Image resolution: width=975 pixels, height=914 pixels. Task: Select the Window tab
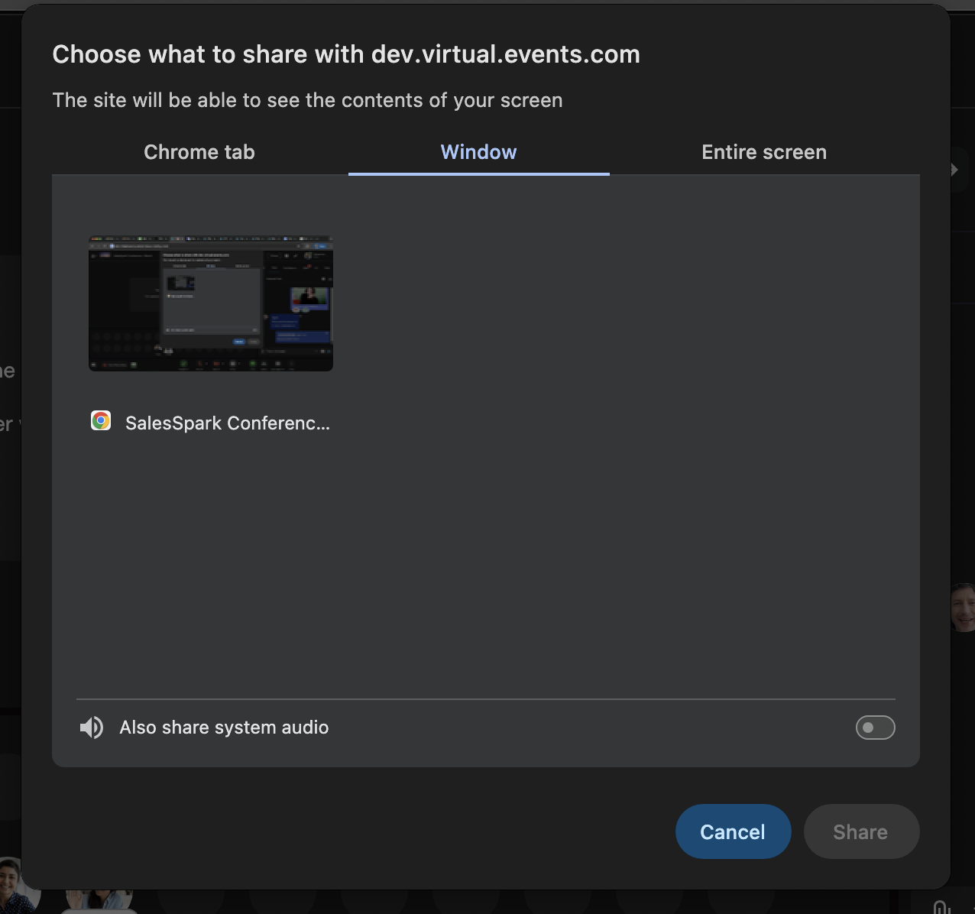(478, 152)
